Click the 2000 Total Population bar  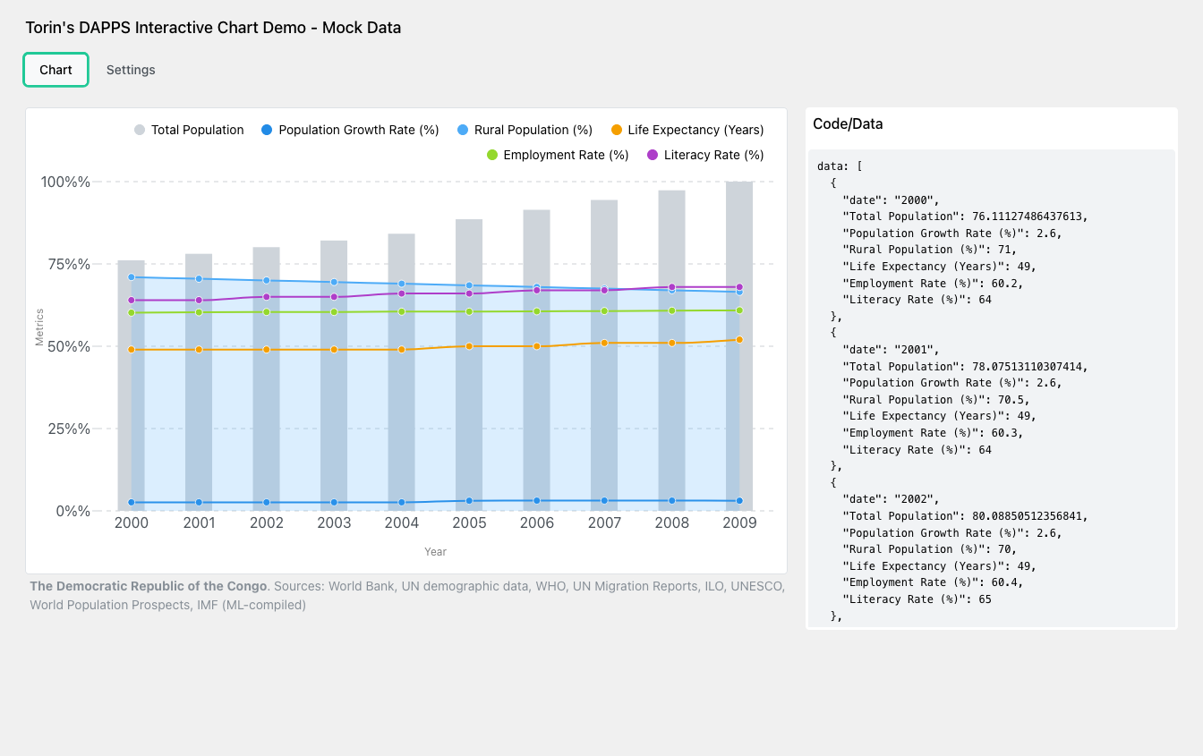tap(131, 386)
